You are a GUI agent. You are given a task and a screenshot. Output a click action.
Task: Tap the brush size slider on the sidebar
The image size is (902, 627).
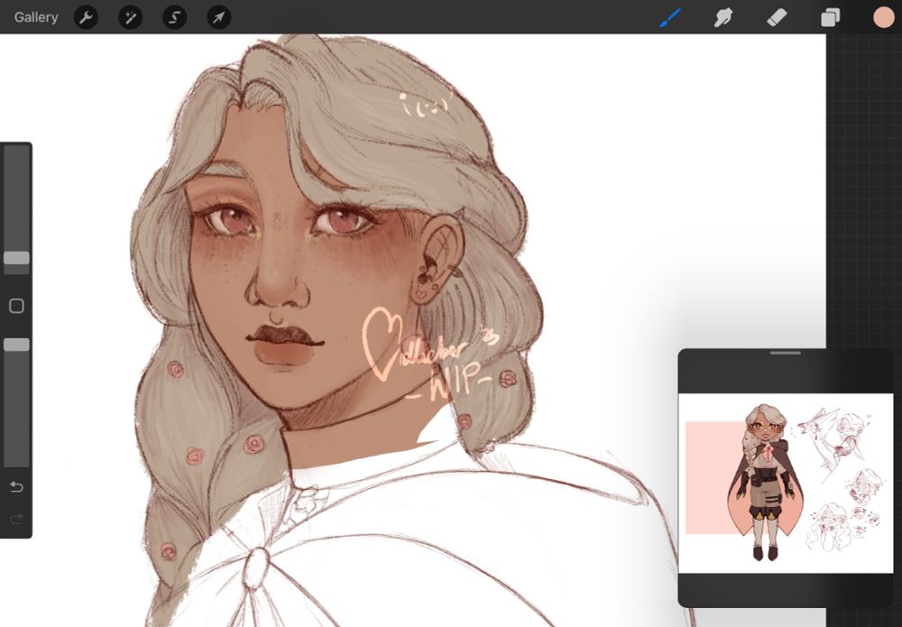(15, 259)
